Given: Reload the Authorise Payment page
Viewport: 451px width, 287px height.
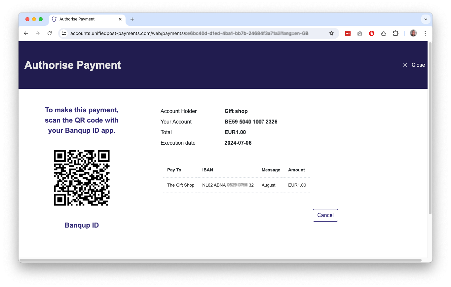Looking at the screenshot, I should coord(50,33).
